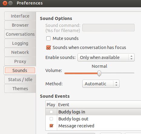
Task: Open the Method dropdown set to Automatic
Action: click(x=101, y=84)
